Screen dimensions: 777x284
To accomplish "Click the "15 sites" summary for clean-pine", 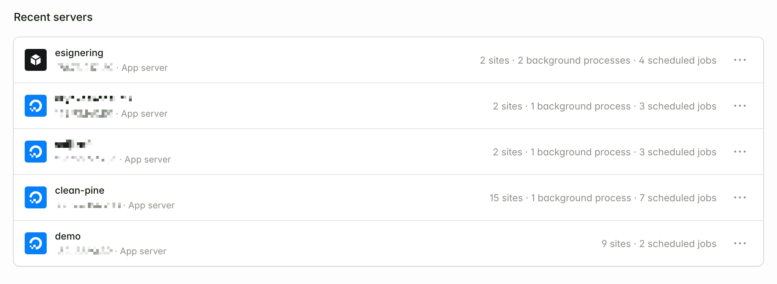I will [506, 198].
